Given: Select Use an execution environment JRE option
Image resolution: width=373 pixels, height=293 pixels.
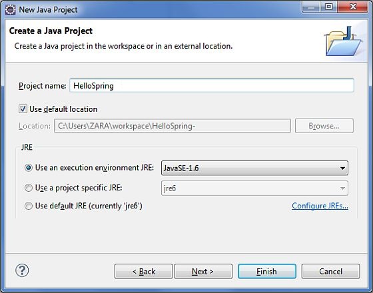Looking at the screenshot, I should pos(28,168).
